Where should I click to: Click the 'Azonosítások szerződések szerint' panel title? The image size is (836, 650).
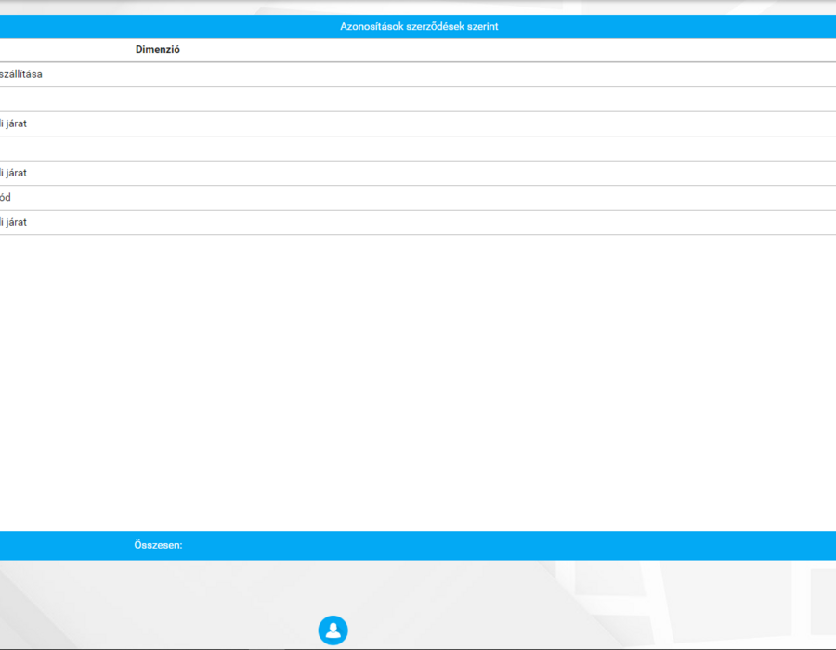(419, 26)
